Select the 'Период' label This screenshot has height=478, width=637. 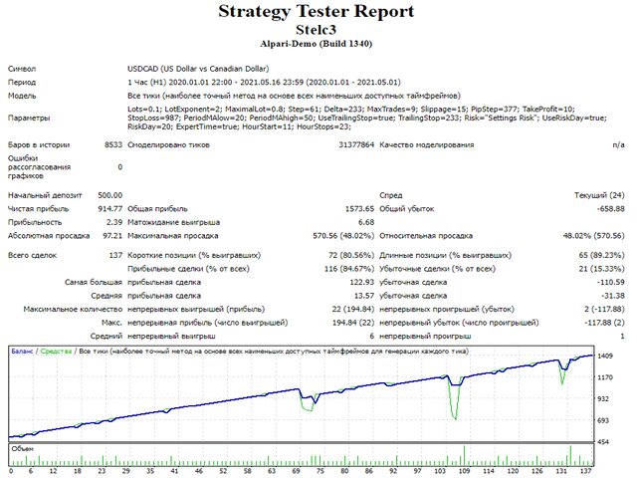(22, 83)
